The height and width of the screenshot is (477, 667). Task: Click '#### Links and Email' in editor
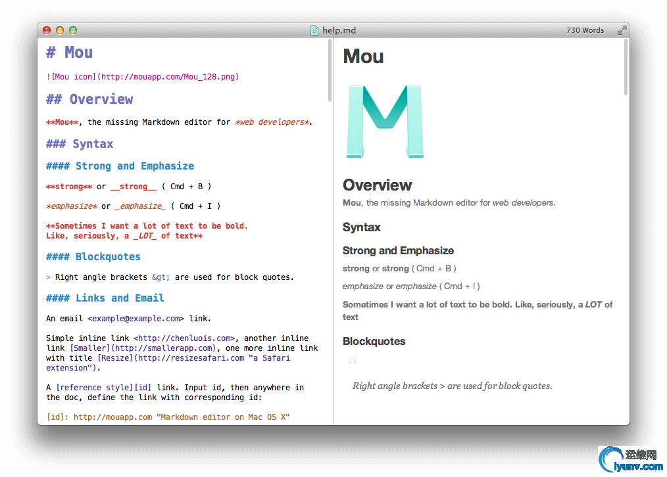(105, 298)
